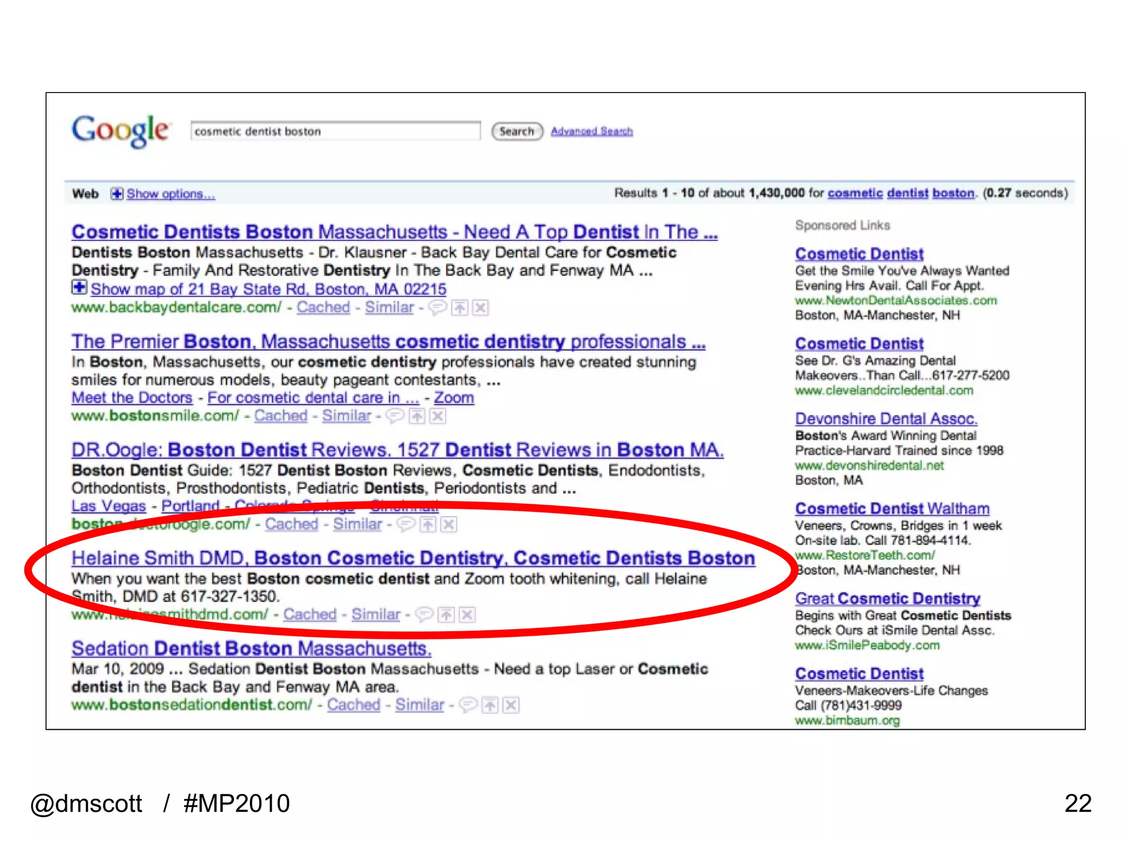Image resolution: width=1122 pixels, height=841 pixels.
Task: Open Helaine Smith DMD result title
Action: tap(414, 558)
